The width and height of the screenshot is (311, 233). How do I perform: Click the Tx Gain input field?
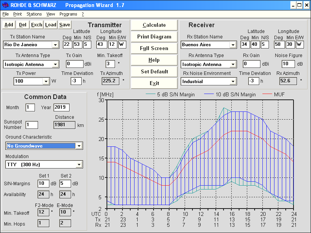click(75, 64)
